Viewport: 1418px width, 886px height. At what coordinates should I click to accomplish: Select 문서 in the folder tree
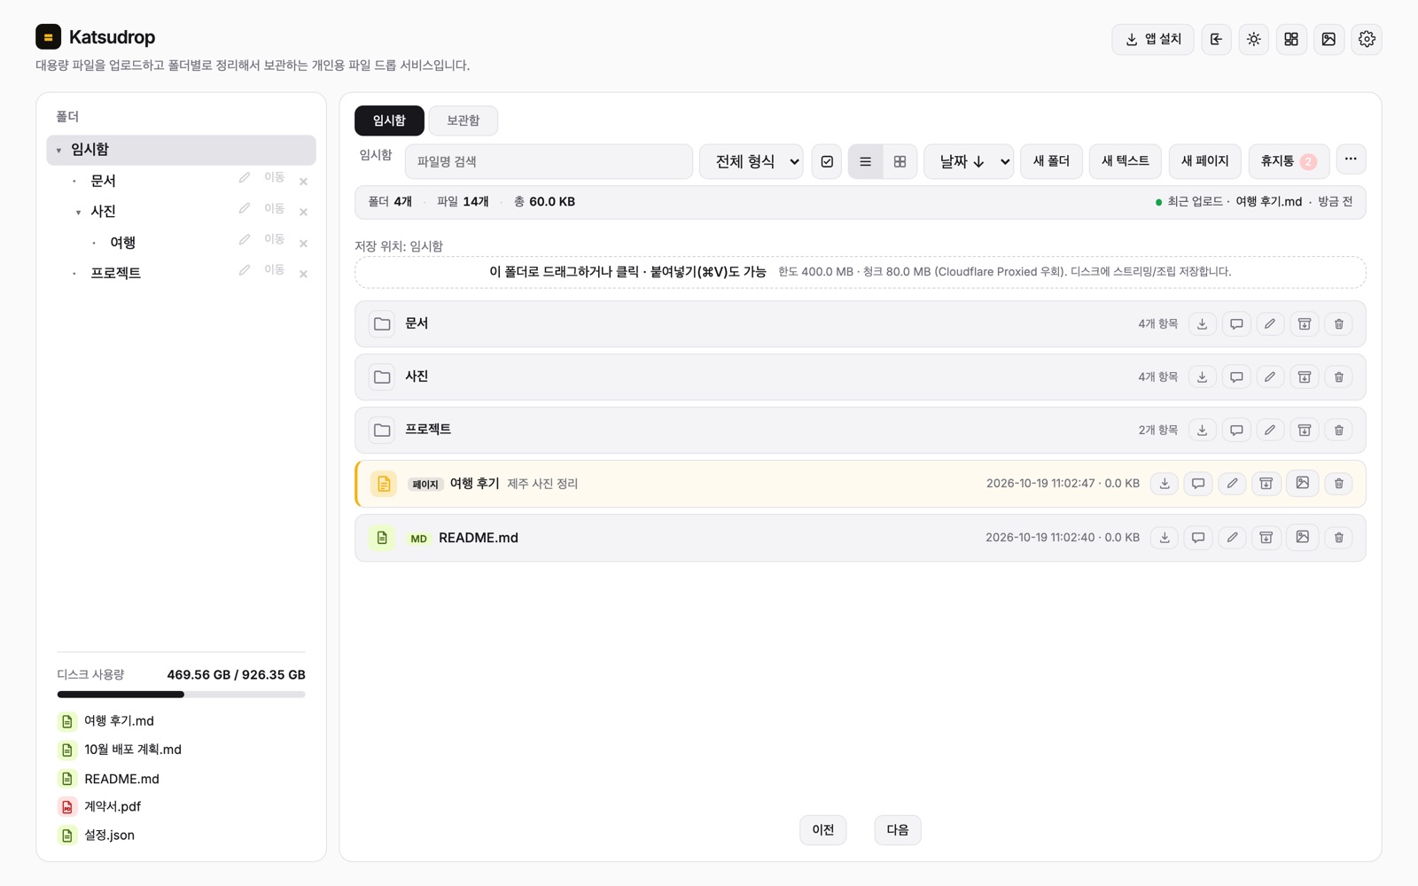[104, 181]
